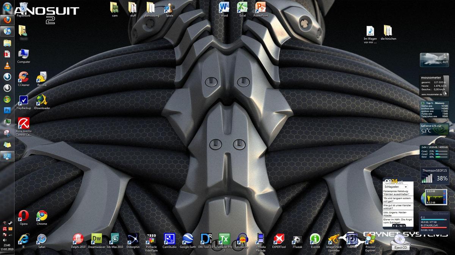Go to previous news page arrow

[x=393, y=226]
